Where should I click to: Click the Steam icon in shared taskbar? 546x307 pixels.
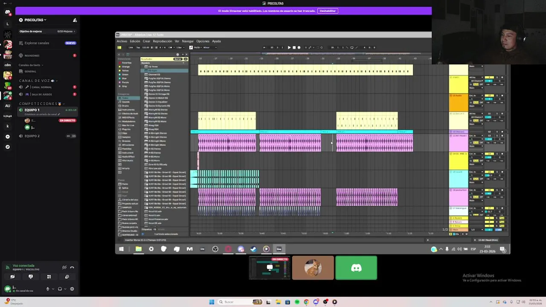pos(253,249)
